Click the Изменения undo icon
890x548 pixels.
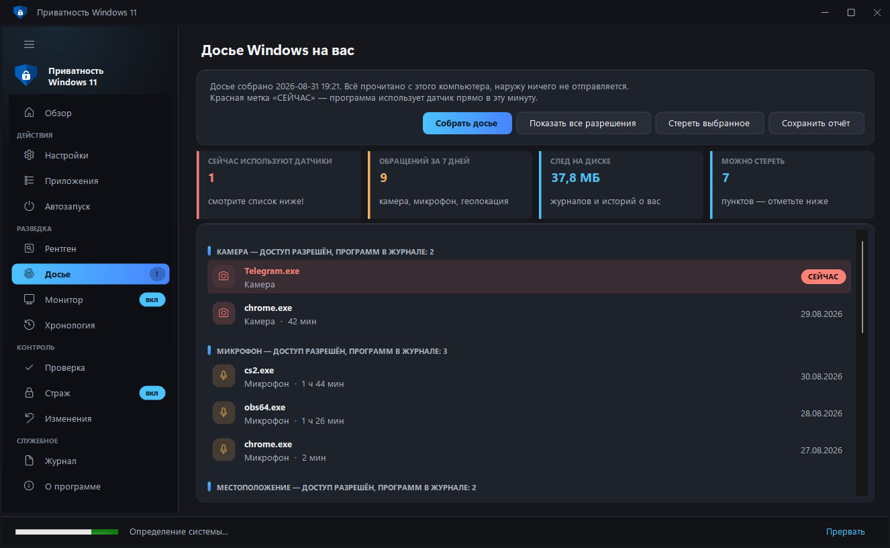tap(29, 418)
